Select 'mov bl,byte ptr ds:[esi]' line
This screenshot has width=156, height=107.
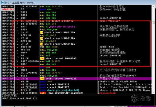(x=57, y=27)
